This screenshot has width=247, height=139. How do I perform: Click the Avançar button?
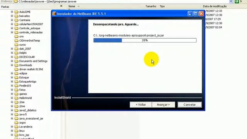(x=163, y=105)
